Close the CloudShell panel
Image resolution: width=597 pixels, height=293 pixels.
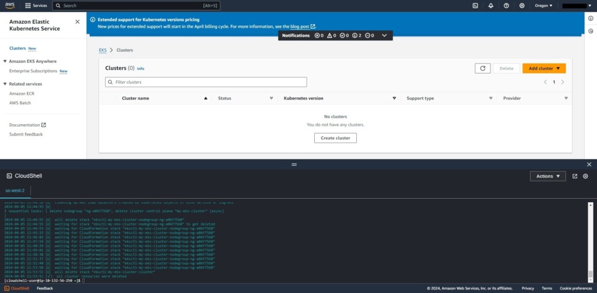(589, 164)
